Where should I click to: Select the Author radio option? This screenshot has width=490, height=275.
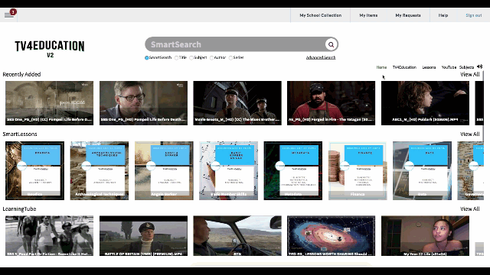(x=211, y=58)
